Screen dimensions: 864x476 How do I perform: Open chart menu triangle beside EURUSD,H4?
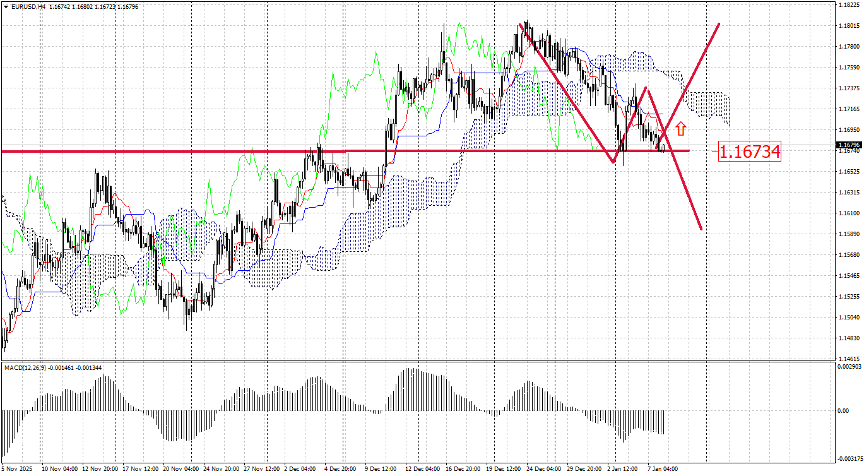[6, 6]
